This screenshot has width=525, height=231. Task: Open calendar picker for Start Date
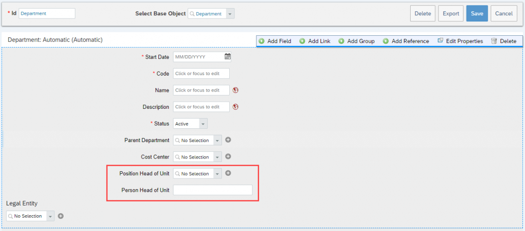227,57
